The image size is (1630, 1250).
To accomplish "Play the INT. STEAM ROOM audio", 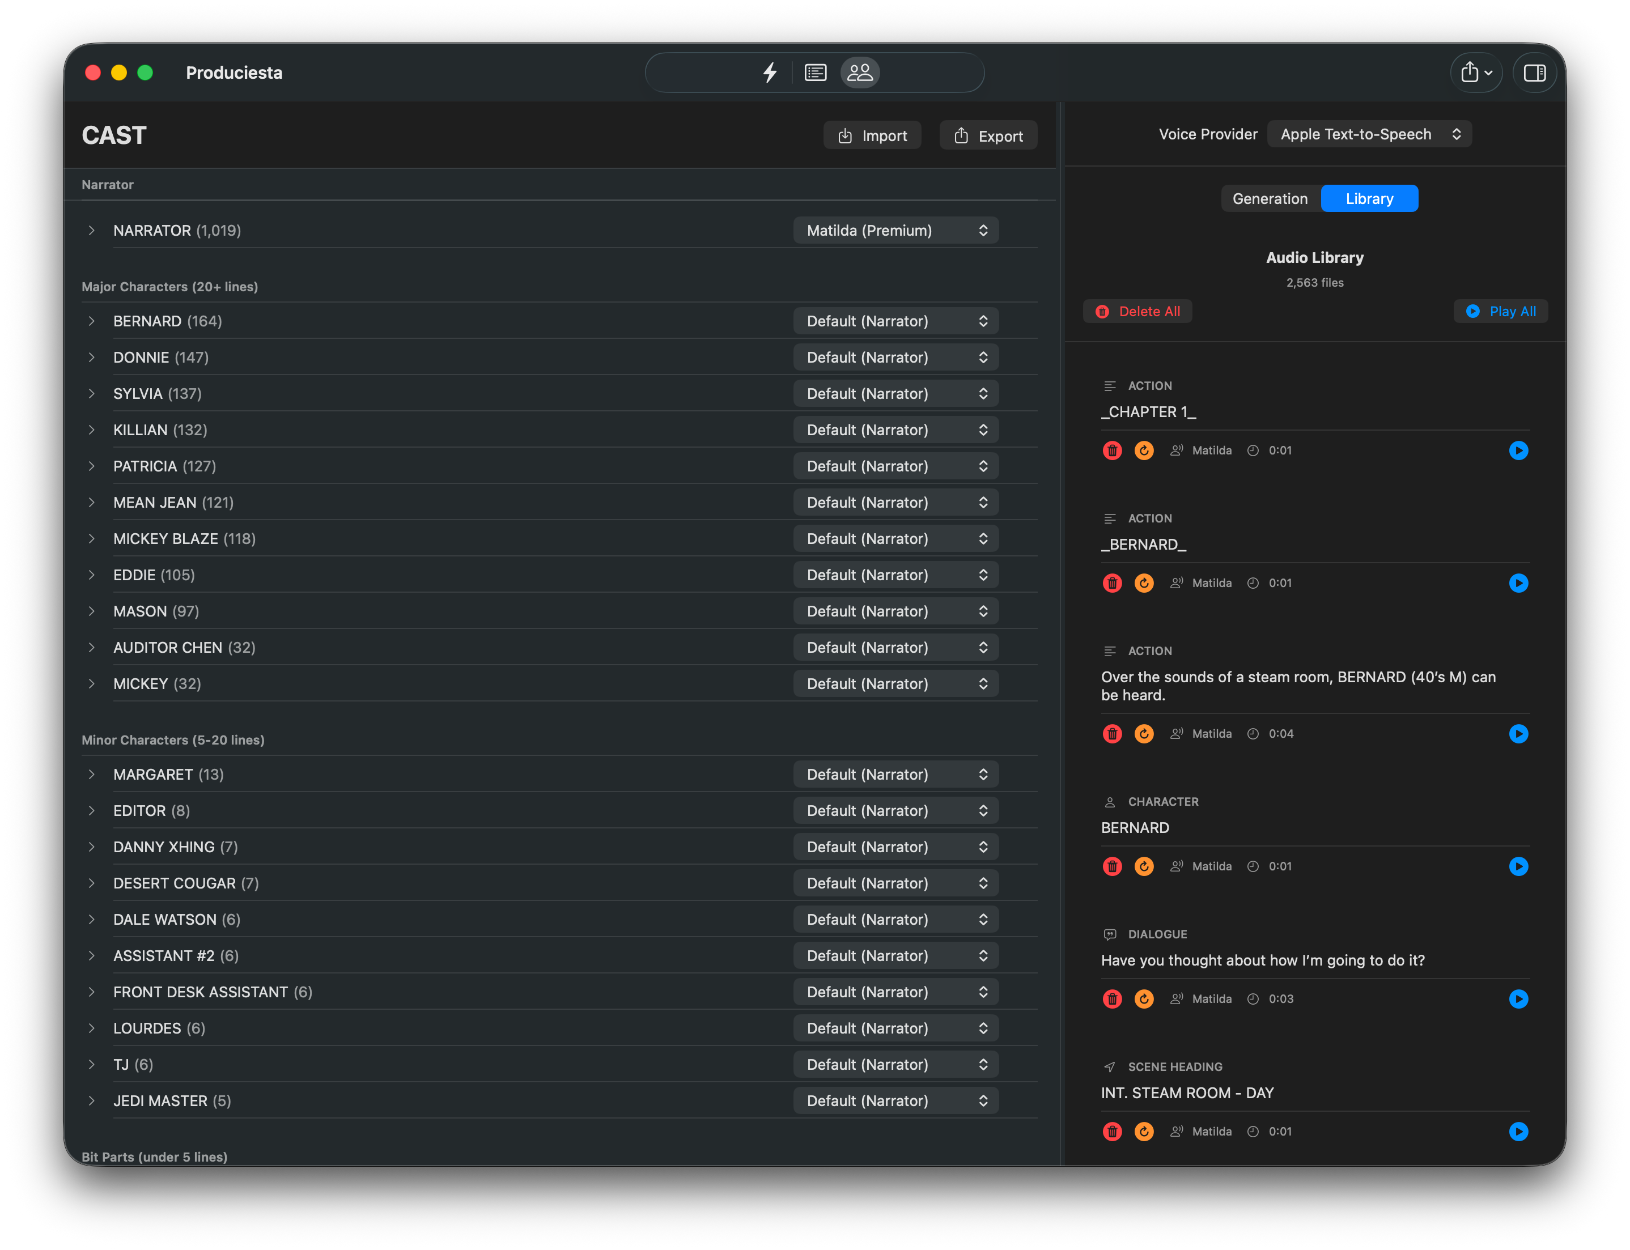I will pyautogui.click(x=1518, y=1131).
